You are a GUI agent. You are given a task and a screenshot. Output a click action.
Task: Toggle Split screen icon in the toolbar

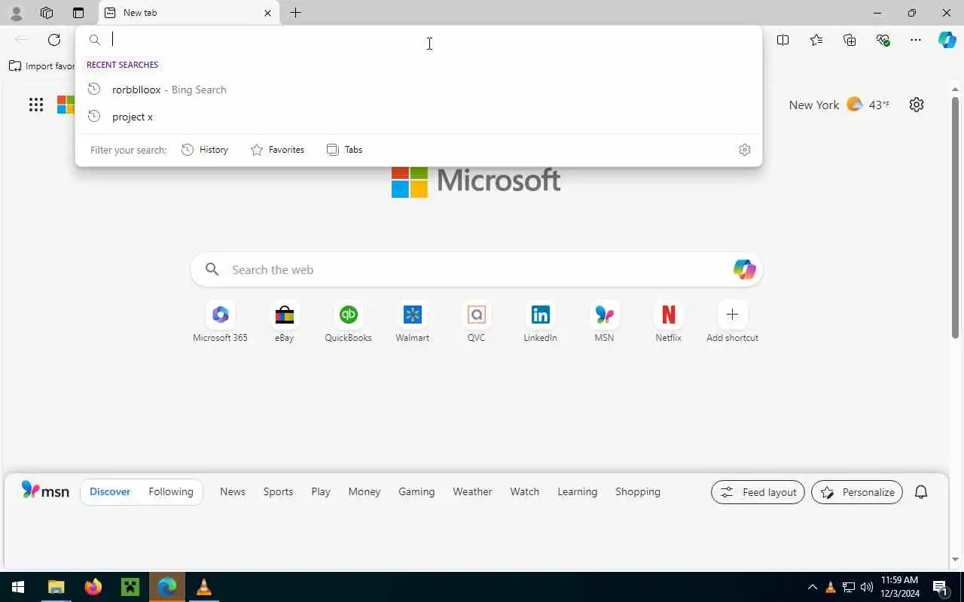(783, 40)
